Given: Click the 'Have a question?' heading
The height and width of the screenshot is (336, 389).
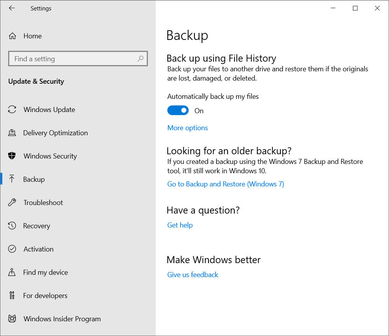Looking at the screenshot, I should [203, 210].
